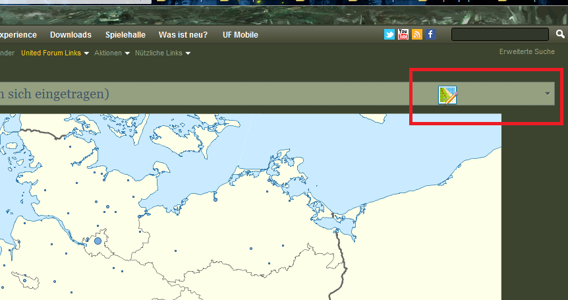Select the 'Was ist neu?' tab

pyautogui.click(x=183, y=35)
